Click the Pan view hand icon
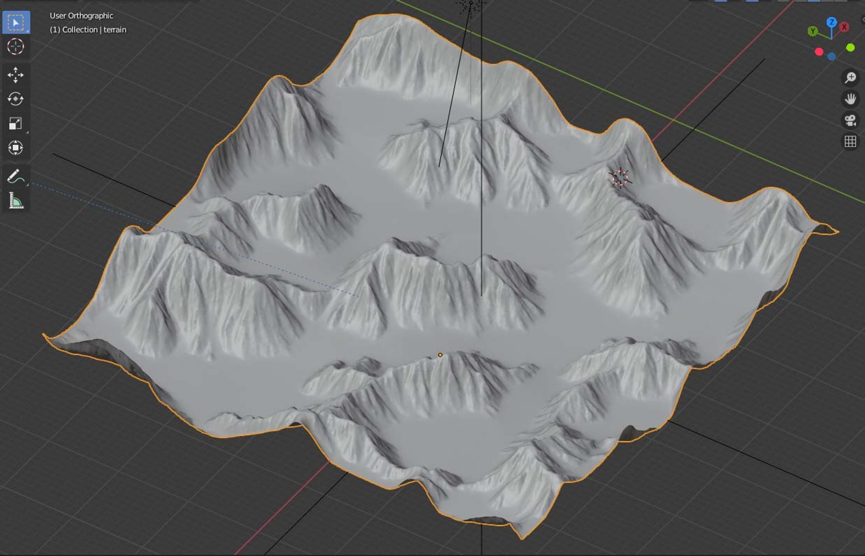Viewport: 865px width, 556px height. 850,99
